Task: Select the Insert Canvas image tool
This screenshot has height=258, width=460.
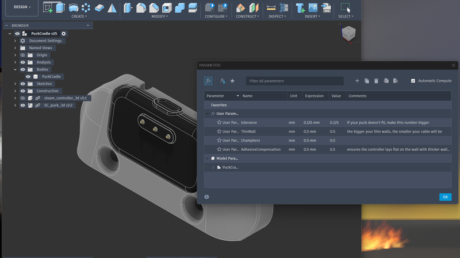Action: 313,7
